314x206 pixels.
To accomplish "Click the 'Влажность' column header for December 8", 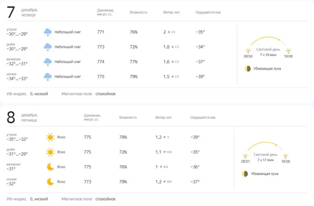I will click(128, 118).
